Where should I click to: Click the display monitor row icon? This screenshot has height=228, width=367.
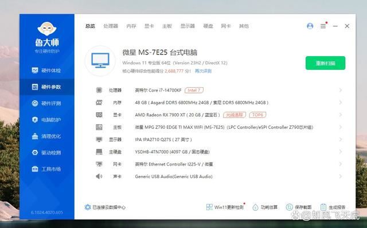pyautogui.click(x=99, y=140)
